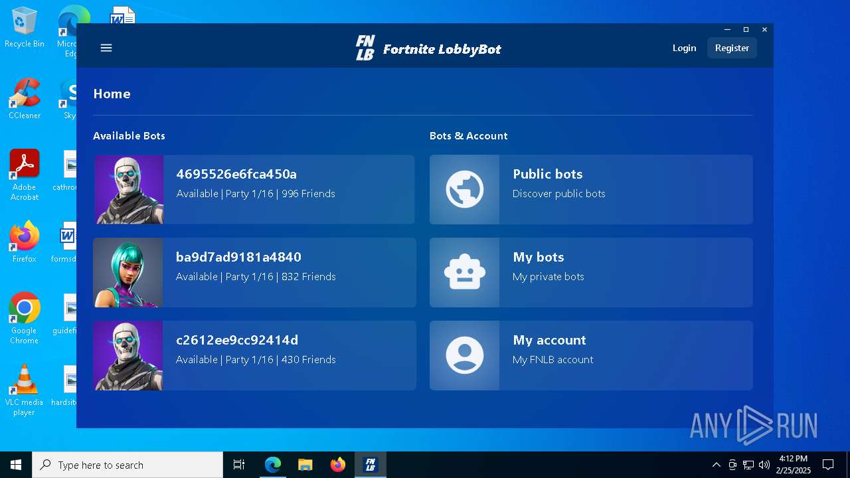850x478 pixels.
Task: Click the Bots & Account heading
Action: point(469,135)
